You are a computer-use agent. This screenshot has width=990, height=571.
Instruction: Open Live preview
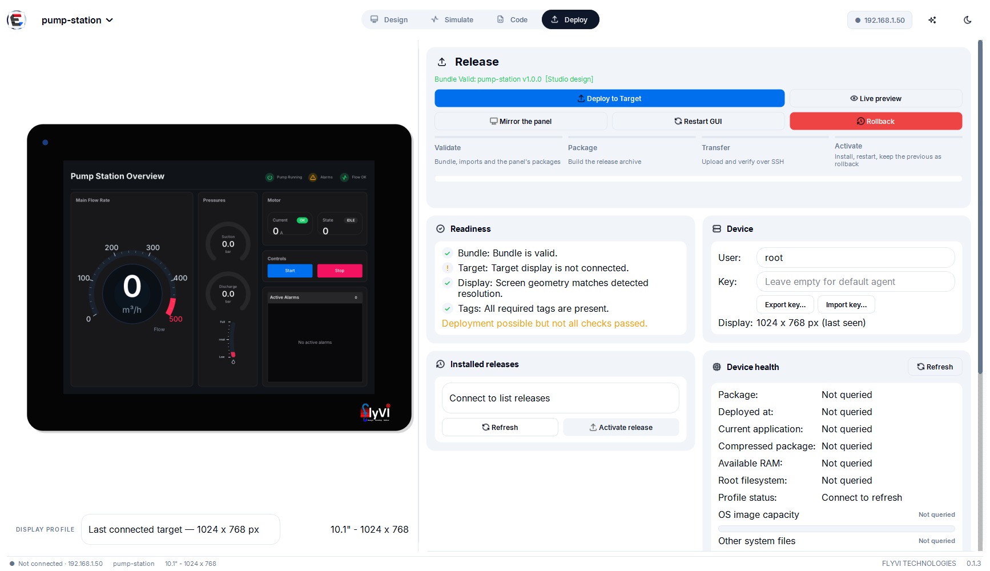click(876, 98)
